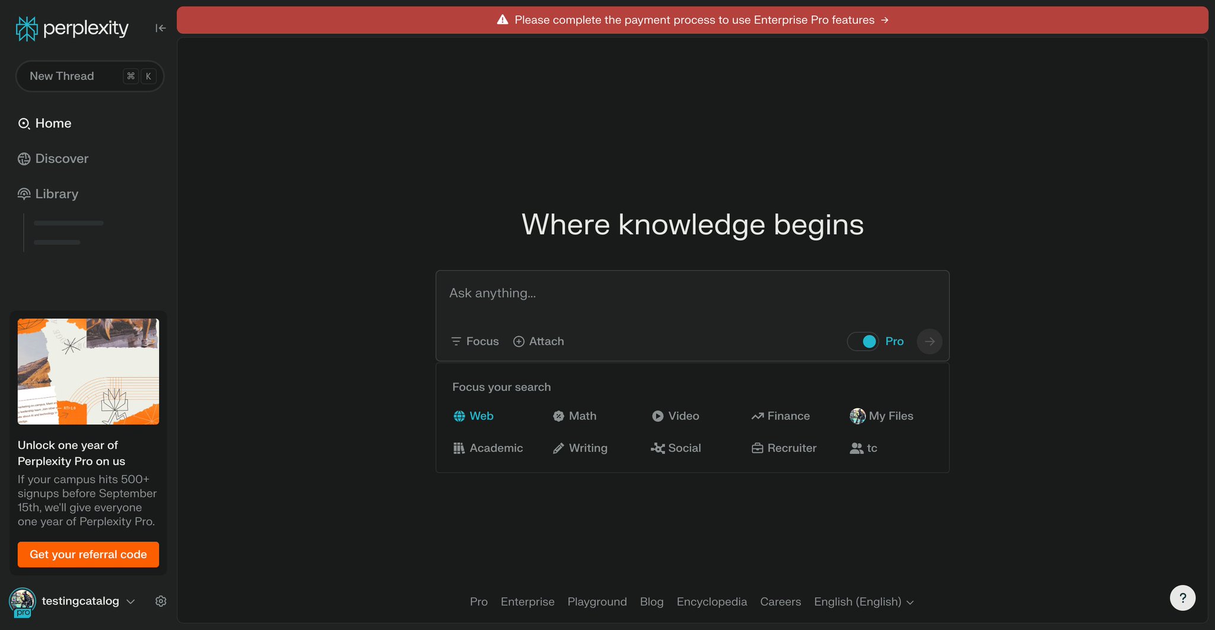The image size is (1215, 630).
Task: Click the Focus your search label
Action: (x=501, y=387)
